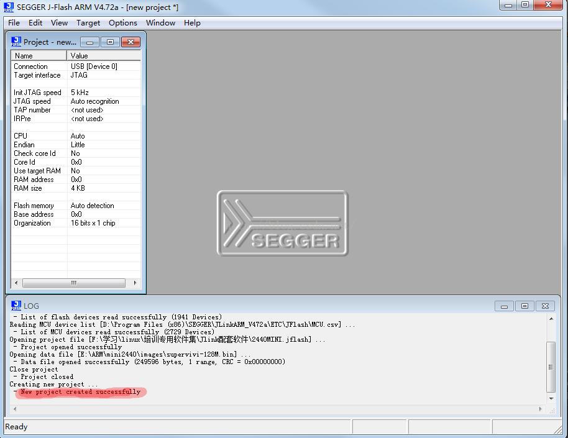The width and height of the screenshot is (568, 438).
Task: Click LOG vertical scroll up arrow
Action: click(551, 319)
